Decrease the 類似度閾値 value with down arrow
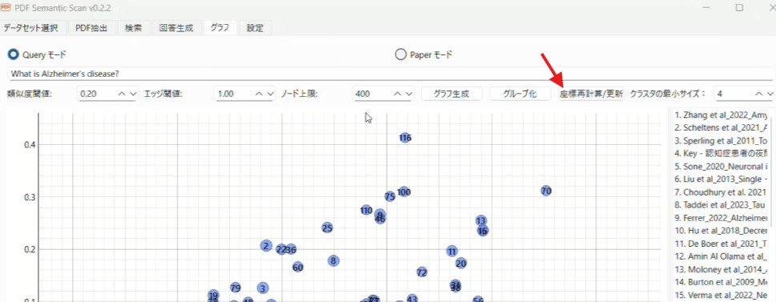This screenshot has width=776, height=302. click(132, 94)
